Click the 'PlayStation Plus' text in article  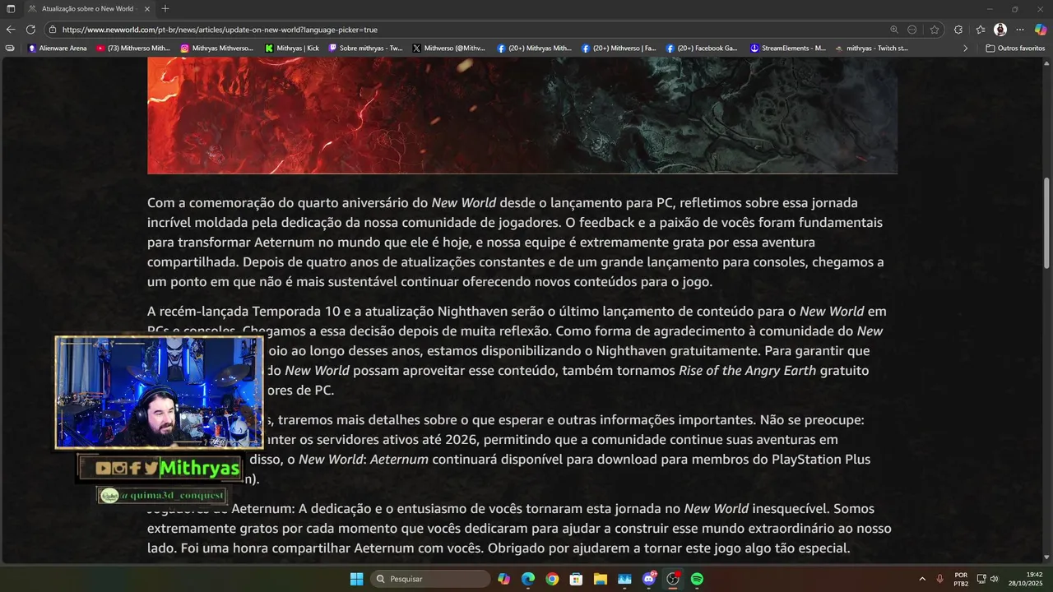coord(821,459)
